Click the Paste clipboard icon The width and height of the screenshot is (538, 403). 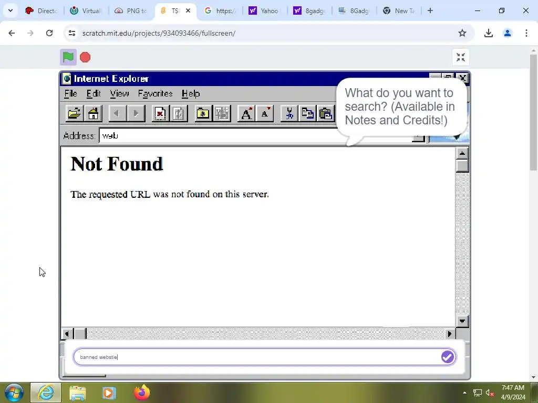pos(326,113)
